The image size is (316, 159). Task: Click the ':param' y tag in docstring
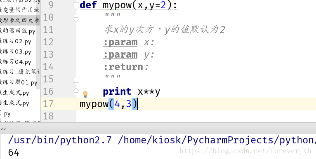click(x=120, y=55)
